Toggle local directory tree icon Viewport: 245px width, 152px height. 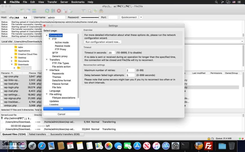22,11
